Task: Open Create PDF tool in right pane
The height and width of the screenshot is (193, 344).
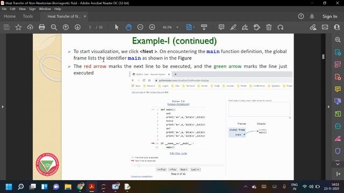Action: click(338, 77)
